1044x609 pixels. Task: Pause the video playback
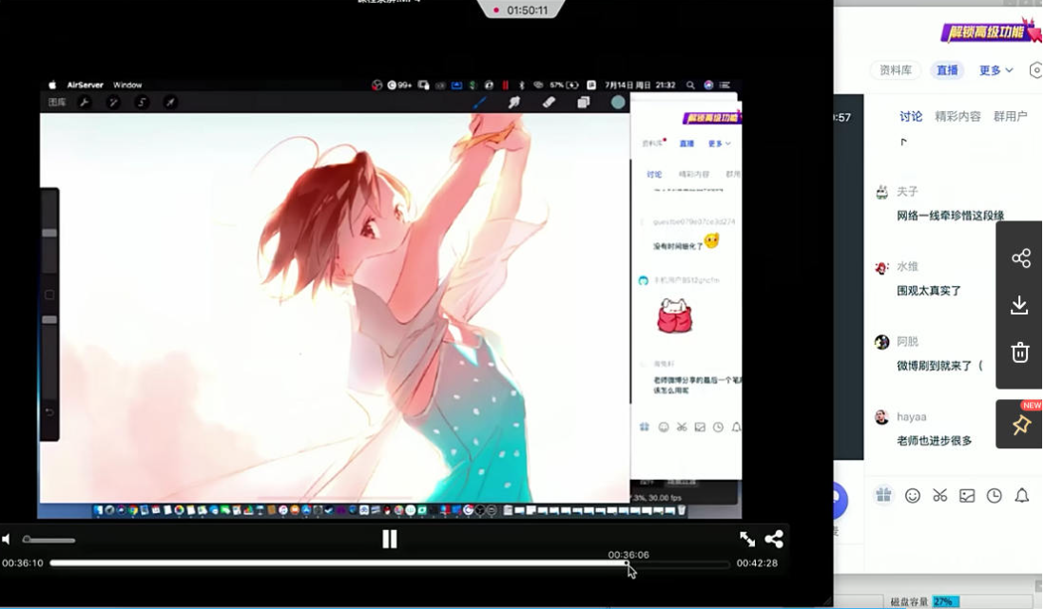tap(390, 539)
